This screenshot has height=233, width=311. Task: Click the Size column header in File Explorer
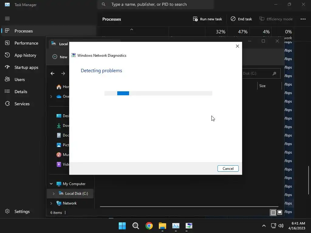[262, 86]
